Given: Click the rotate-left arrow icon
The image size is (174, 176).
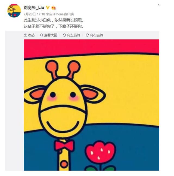Looking at the screenshot, I should click(64, 35).
